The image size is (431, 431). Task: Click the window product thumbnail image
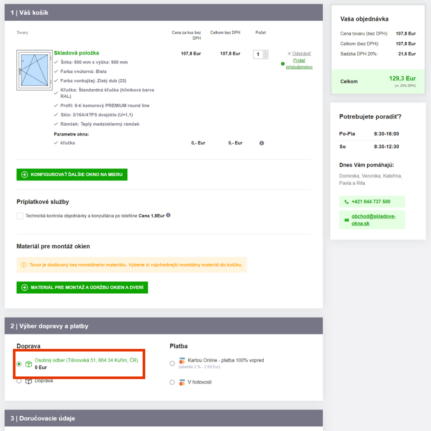coord(34,70)
